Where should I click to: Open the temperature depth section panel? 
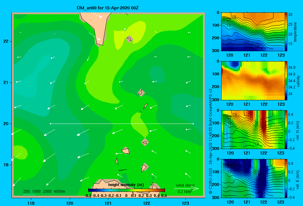click(x=253, y=32)
